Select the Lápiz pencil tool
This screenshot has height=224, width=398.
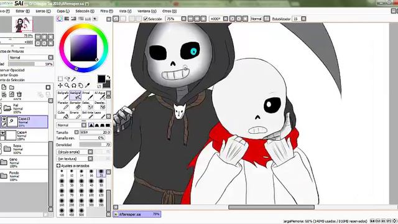click(x=99, y=114)
